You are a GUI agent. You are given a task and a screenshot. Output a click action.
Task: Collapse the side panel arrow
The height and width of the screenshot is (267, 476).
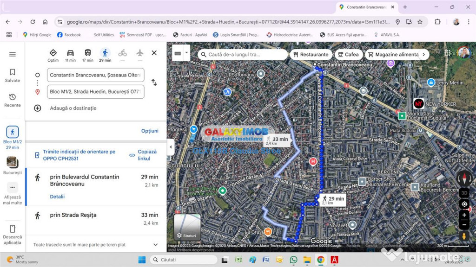[171, 147]
